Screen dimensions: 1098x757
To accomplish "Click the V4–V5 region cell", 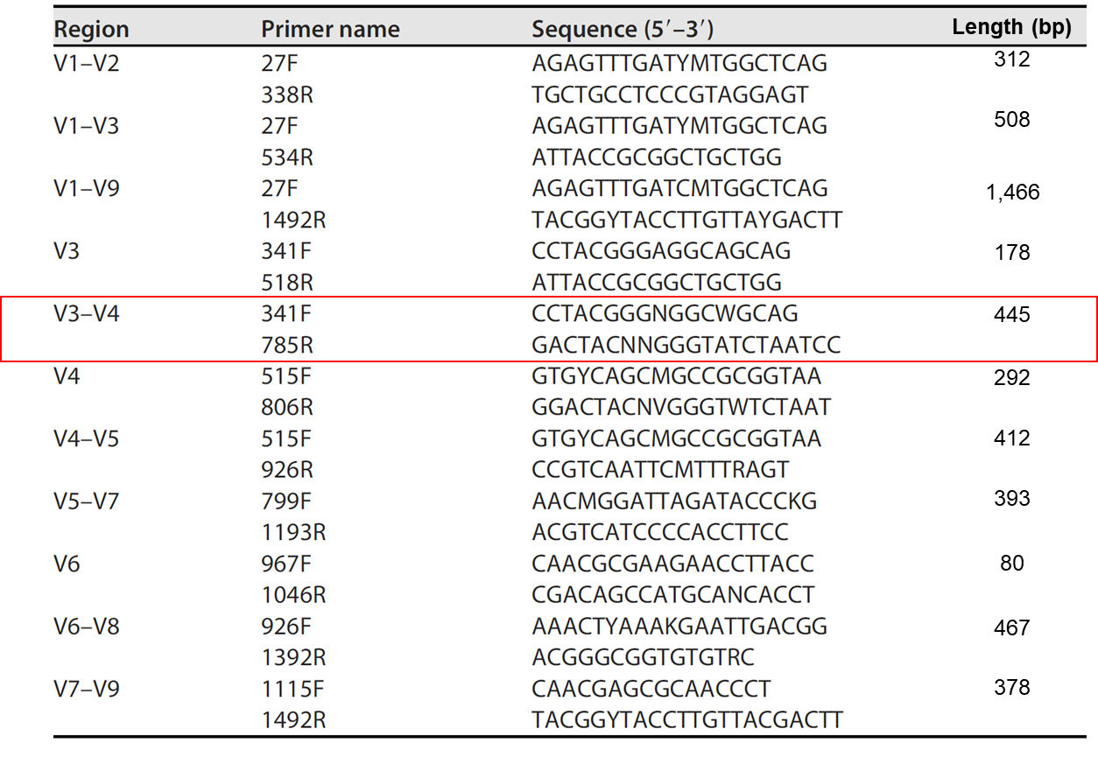I will click(x=87, y=438).
